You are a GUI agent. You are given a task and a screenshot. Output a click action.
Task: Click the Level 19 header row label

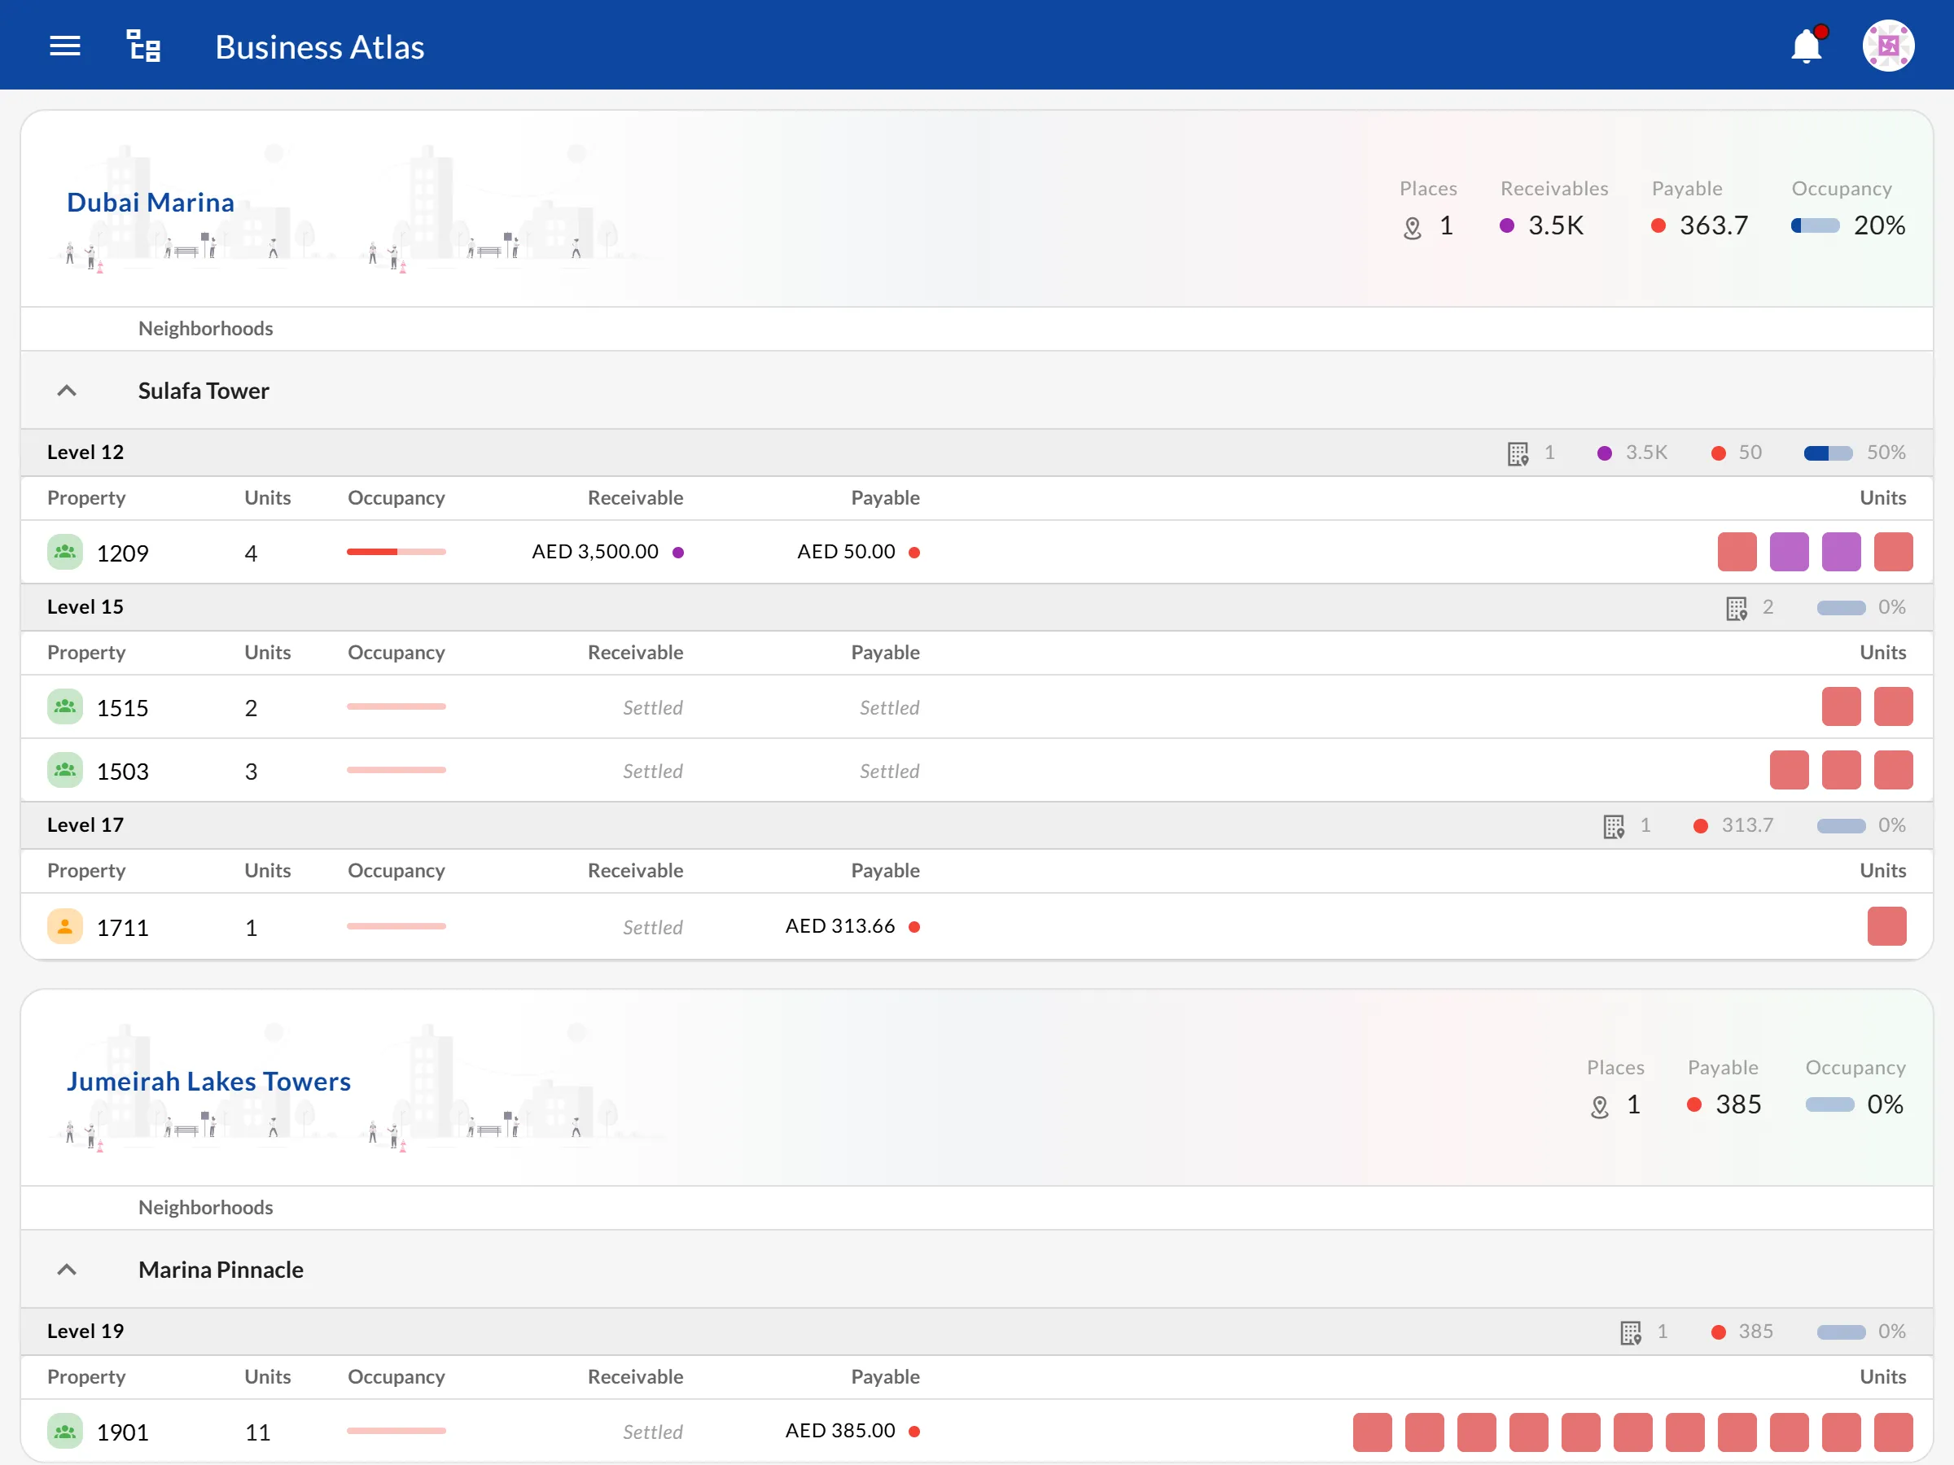tap(85, 1331)
